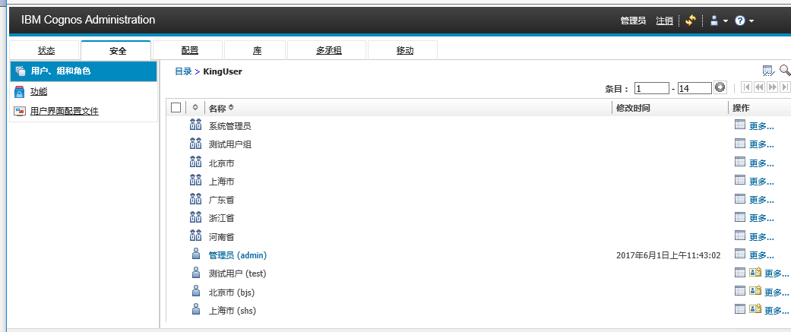Click the 注销 logout link
This screenshot has width=791, height=332.
click(664, 21)
